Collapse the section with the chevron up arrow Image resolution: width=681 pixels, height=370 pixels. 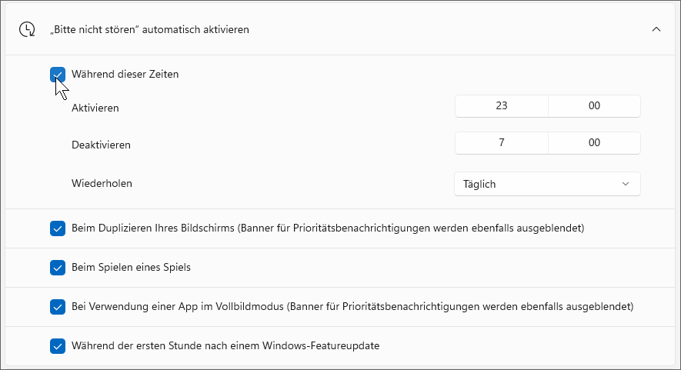(656, 29)
